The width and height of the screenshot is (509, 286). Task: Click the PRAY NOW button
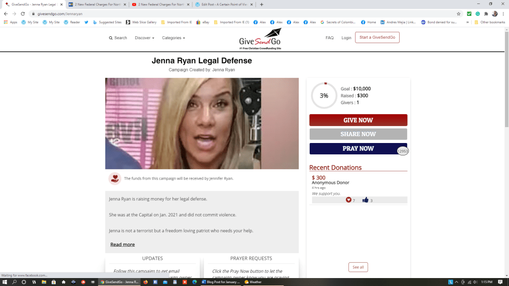click(x=358, y=148)
